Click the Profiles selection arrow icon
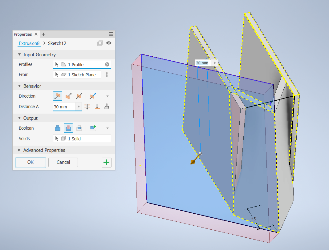Image resolution: width=329 pixels, height=250 pixels. click(57, 64)
